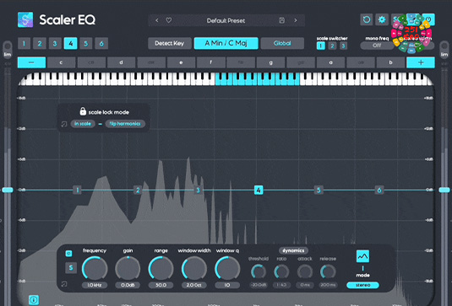Favorite the preset with the heart icon

pyautogui.click(x=169, y=20)
